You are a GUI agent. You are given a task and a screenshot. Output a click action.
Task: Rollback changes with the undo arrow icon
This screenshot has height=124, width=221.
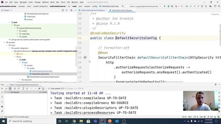pos(206,6)
